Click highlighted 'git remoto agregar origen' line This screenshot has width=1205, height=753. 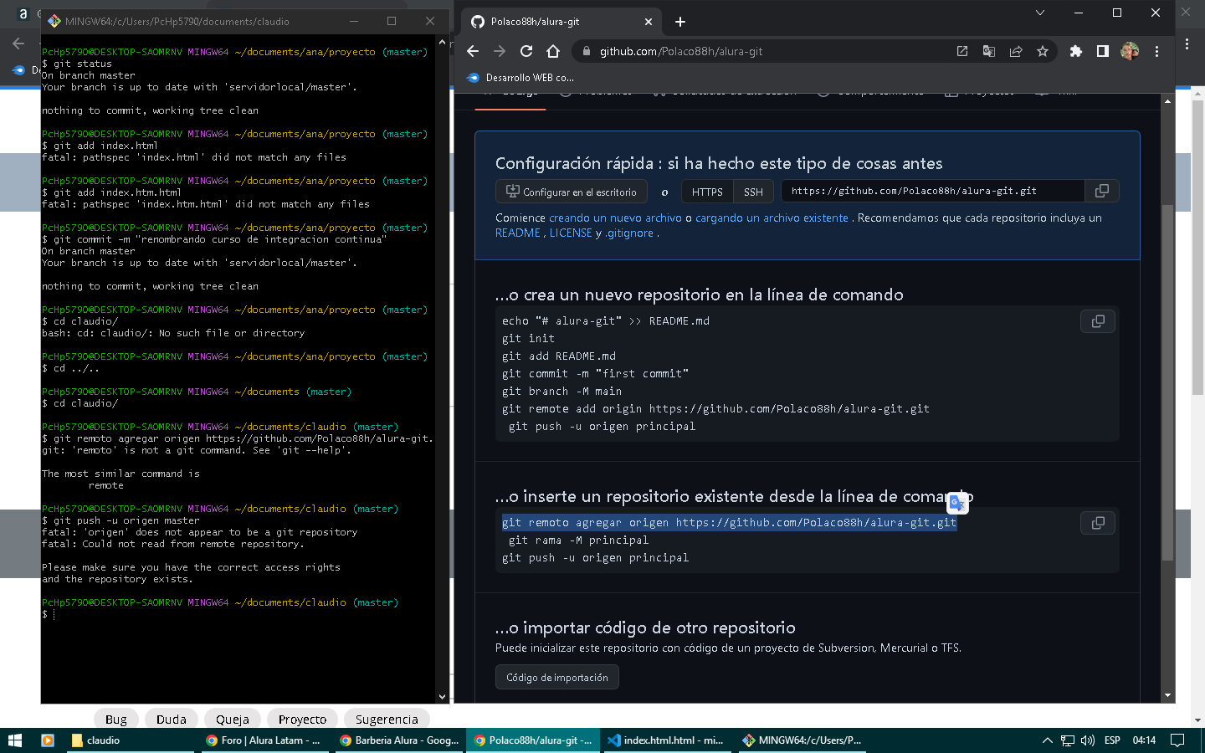(729, 523)
